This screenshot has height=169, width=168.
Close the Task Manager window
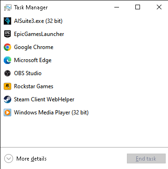pyautogui.click(x=159, y=7)
